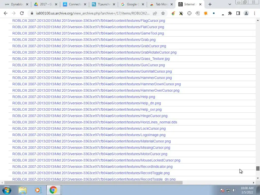
Task: Open the MotorCursor.png link
Action: 90,154
